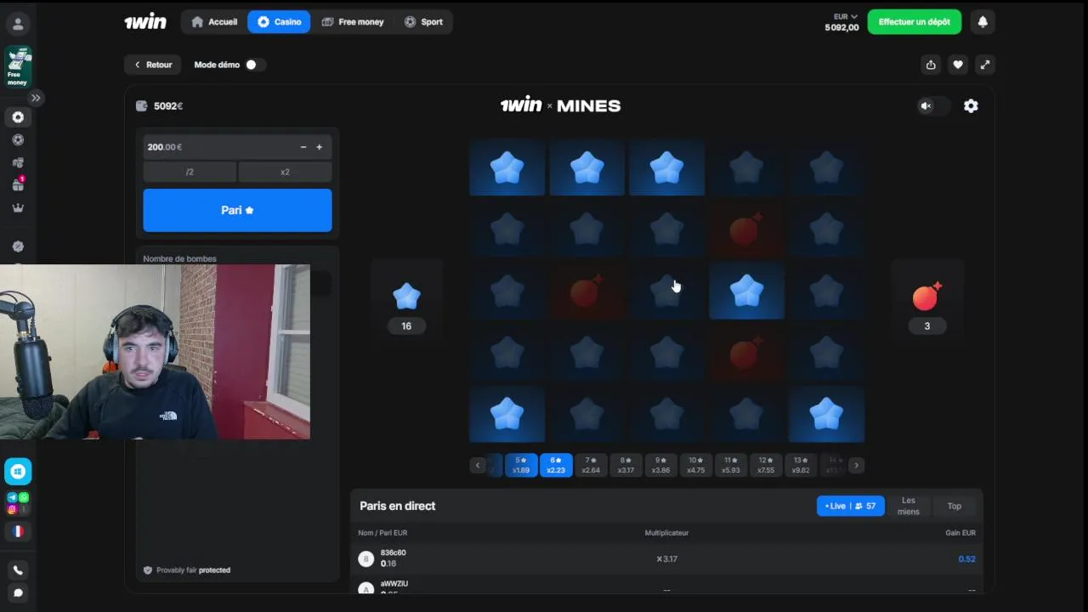Click the bright star in grid's bottom-left corner
1088x612 pixels.
[507, 415]
